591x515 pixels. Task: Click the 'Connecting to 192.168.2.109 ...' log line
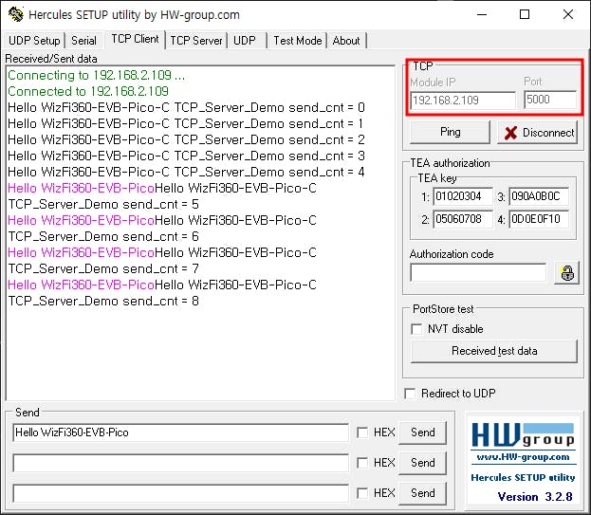(96, 75)
